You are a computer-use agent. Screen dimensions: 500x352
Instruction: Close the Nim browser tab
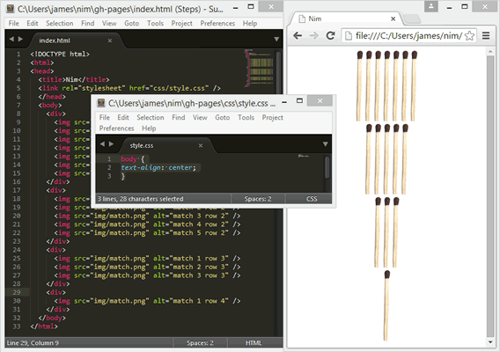[x=393, y=18]
